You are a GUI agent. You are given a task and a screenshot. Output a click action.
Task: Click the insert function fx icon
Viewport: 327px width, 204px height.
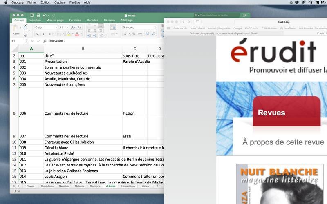(45, 41)
